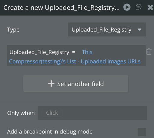
Task: Click empty space in the field row
Action: click(118, 52)
